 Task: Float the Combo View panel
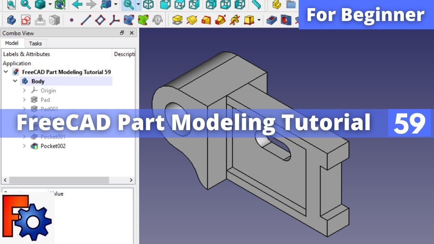122,33
